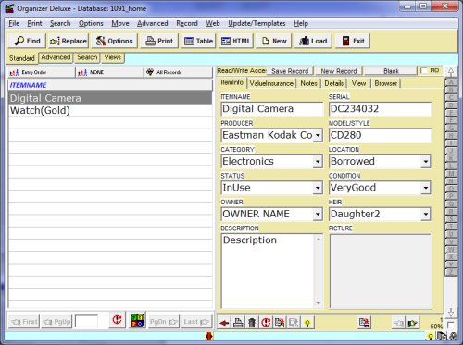This screenshot has width=463, height=345.
Task: Click the printer icon in record toolbar
Action: coord(238,323)
